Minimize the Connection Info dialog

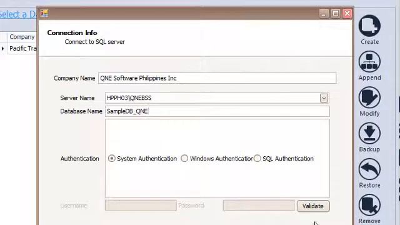(x=324, y=13)
